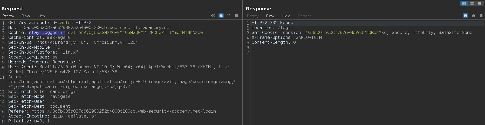Screen dimensions: 485x125
Task: Toggle line wrap in Response panel
Action: click(x=465, y=16)
